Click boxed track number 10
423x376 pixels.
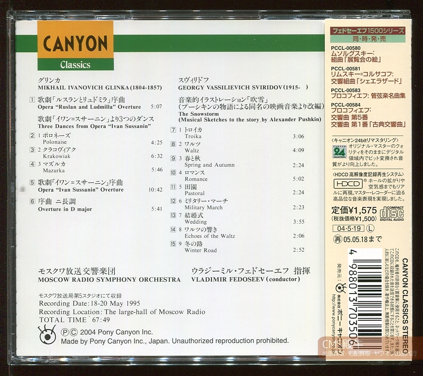(x=173, y=172)
